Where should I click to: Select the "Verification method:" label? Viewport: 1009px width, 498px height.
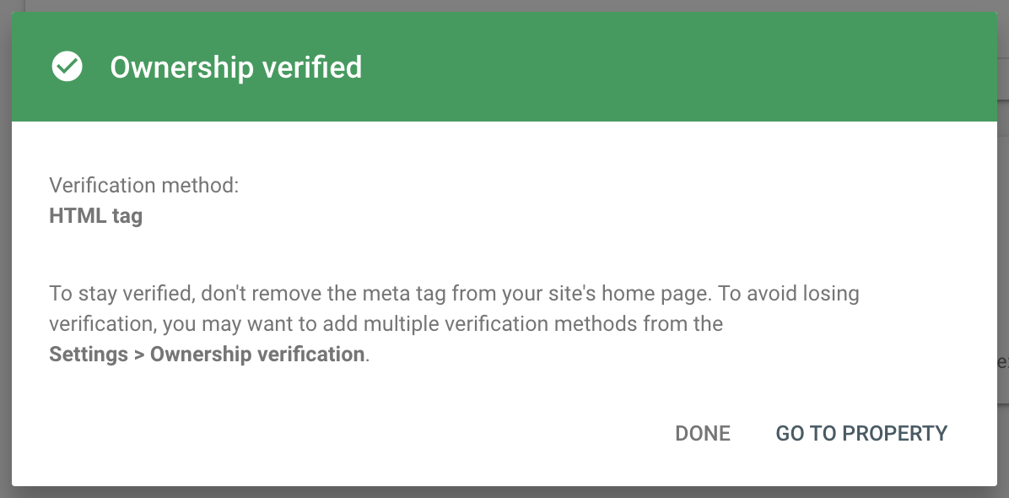click(144, 186)
